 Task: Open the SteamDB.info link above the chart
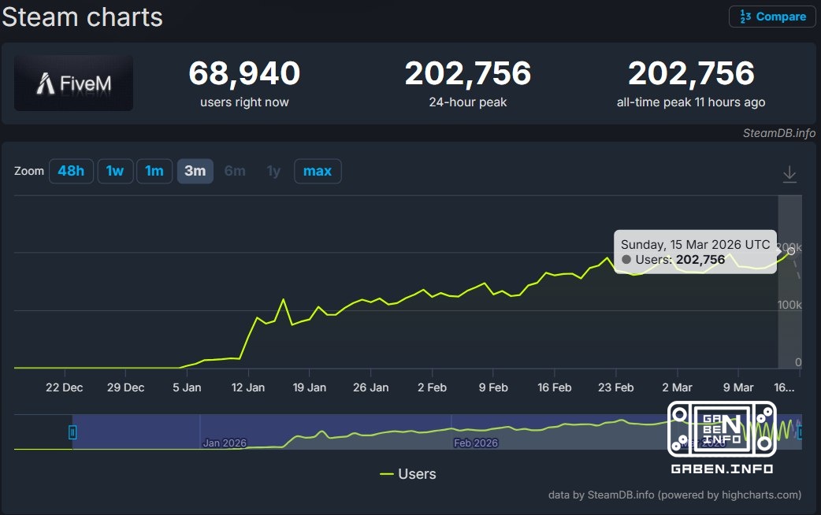pyautogui.click(x=778, y=133)
